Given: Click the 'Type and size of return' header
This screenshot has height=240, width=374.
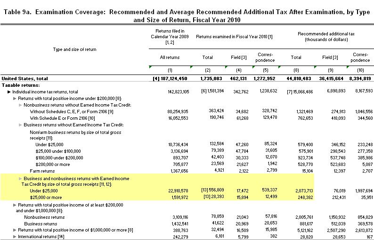Looking at the screenshot, I should pos(71,49).
